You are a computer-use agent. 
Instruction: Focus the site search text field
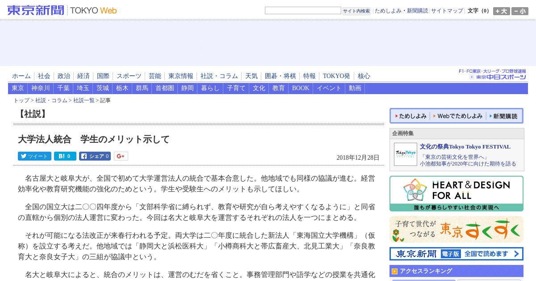[x=303, y=11]
